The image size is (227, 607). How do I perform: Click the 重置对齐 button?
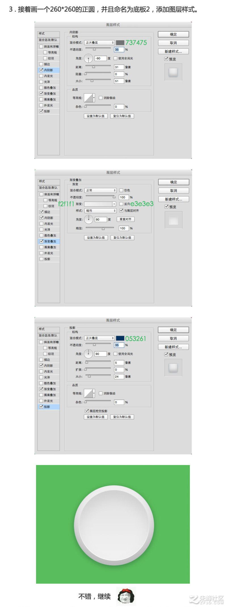pyautogui.click(x=125, y=219)
